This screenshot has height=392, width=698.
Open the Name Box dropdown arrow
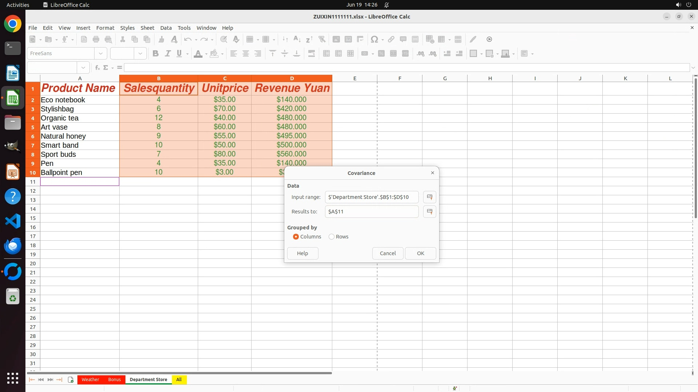pos(83,68)
